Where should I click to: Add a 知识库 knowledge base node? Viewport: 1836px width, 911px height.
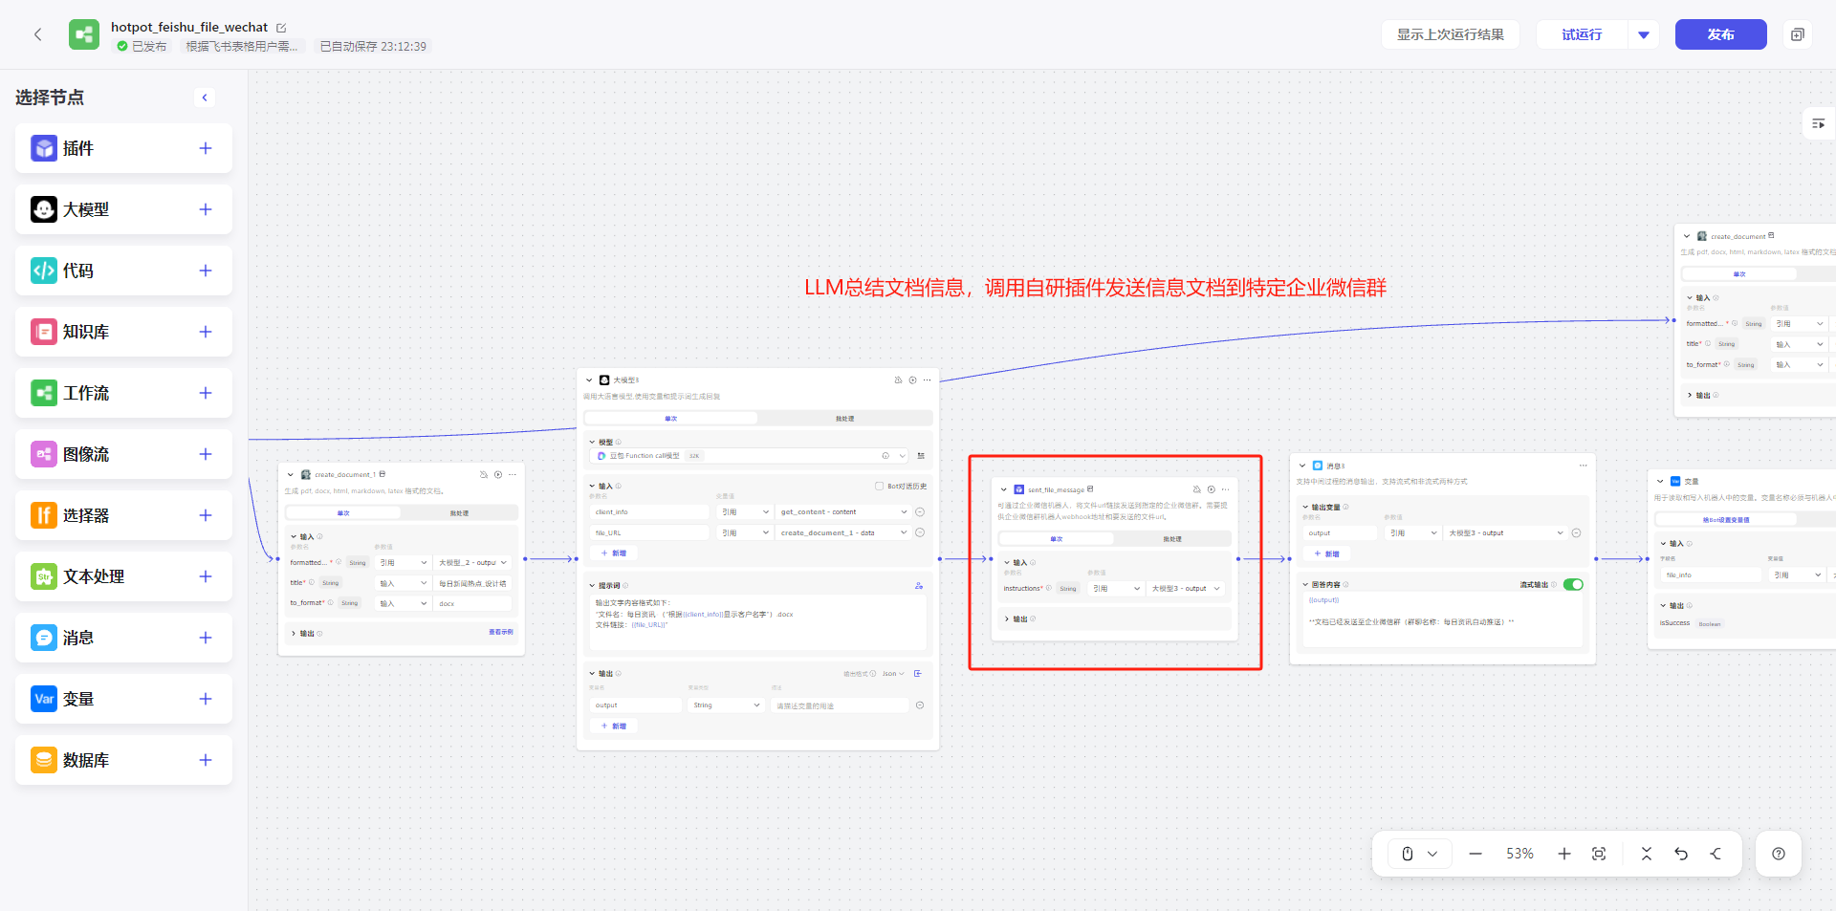pyautogui.click(x=205, y=332)
